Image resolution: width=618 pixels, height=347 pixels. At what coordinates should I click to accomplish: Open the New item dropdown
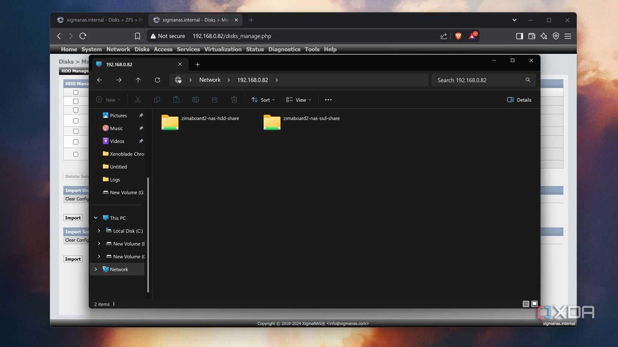point(108,100)
